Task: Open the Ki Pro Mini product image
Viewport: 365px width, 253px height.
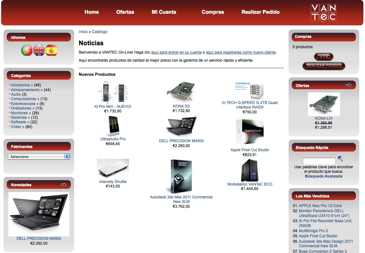Action: click(113, 92)
